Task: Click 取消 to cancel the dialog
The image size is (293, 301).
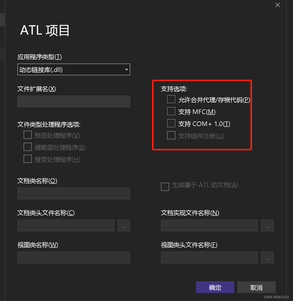Action: pos(256,287)
